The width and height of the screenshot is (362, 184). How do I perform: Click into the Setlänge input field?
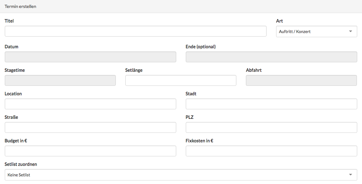(x=181, y=80)
